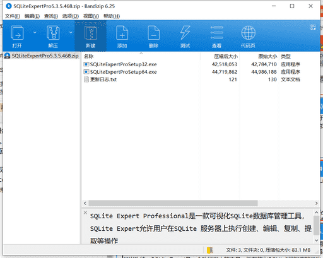
Task: Click the 更新日志.txt document icon
Action: tap(86, 79)
